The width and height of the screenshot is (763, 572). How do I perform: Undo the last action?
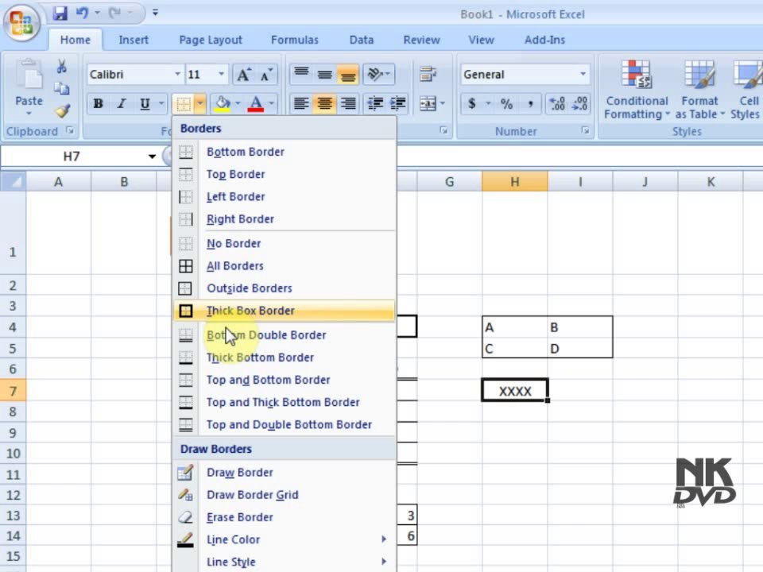click(82, 14)
